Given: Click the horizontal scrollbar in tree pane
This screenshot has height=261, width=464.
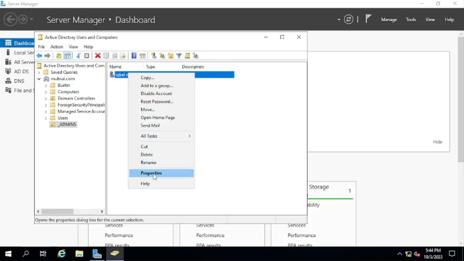Looking at the screenshot, I should (x=57, y=211).
